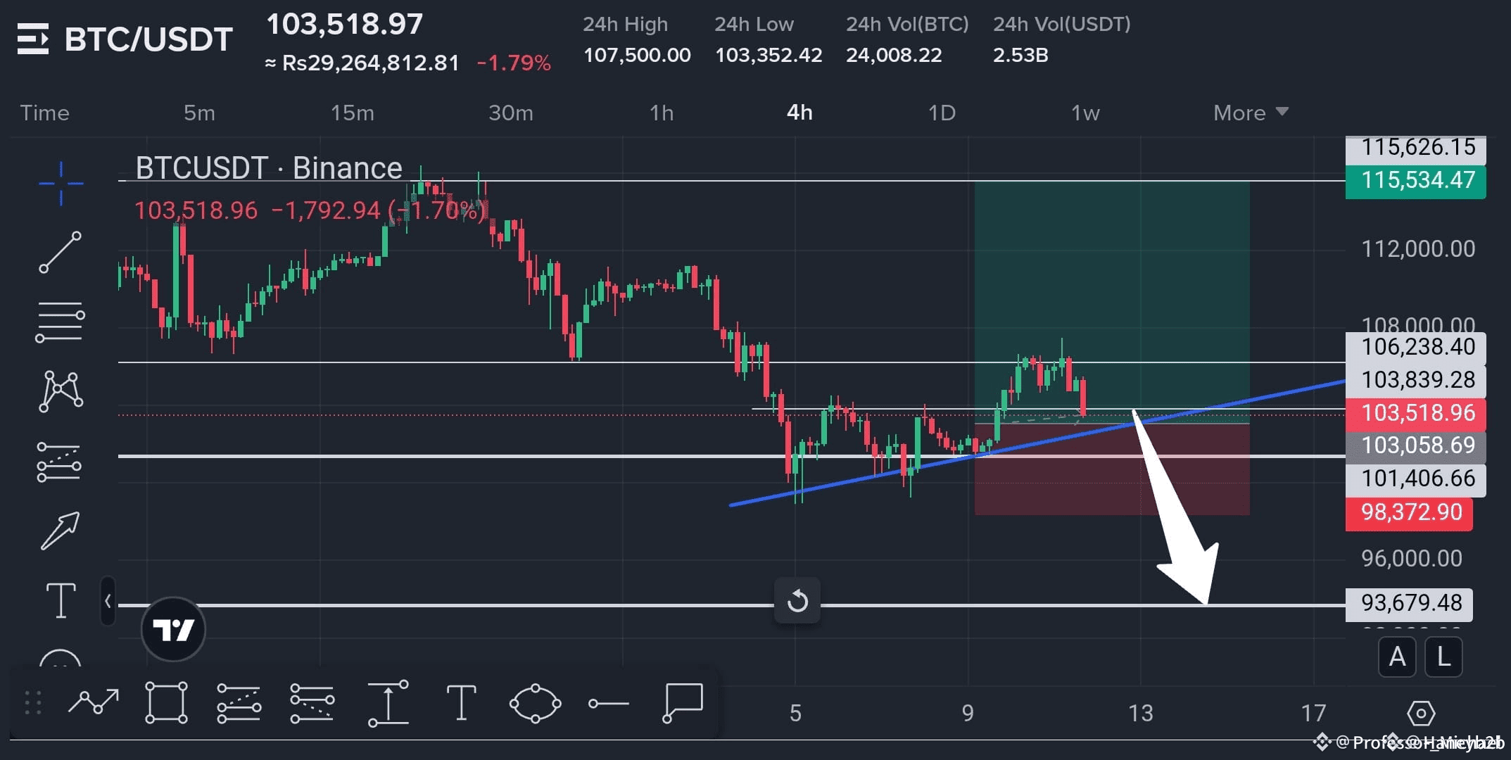Click the 103,058.69 entry price label
The image size is (1511, 760).
(x=1415, y=446)
